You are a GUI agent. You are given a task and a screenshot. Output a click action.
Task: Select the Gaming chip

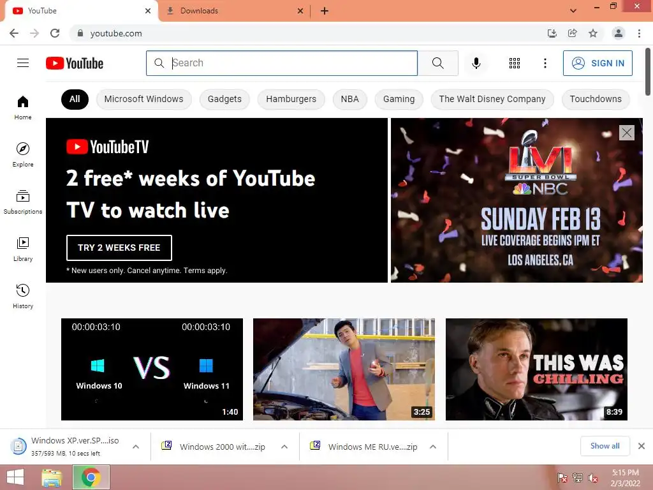[399, 99]
